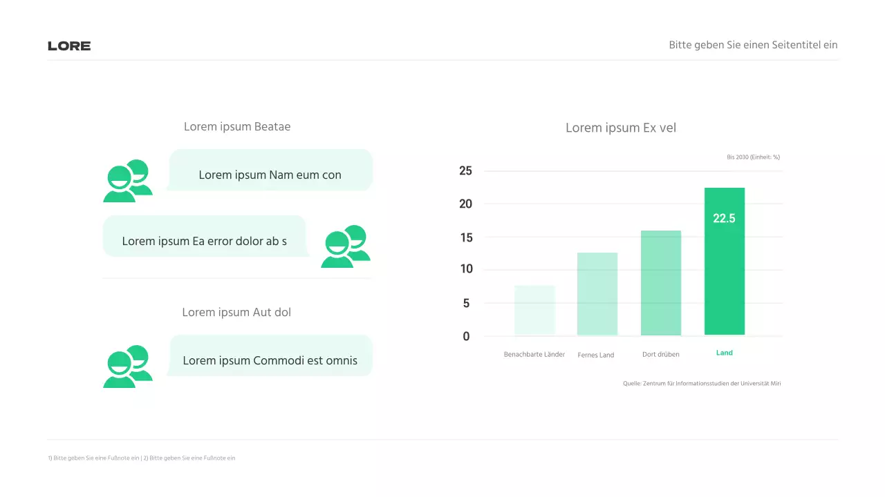885x497 pixels.
Task: Click the 'Quelle' source citation text
Action: (702, 383)
